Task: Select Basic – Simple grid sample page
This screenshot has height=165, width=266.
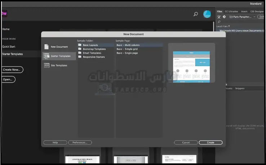Action: point(127,49)
